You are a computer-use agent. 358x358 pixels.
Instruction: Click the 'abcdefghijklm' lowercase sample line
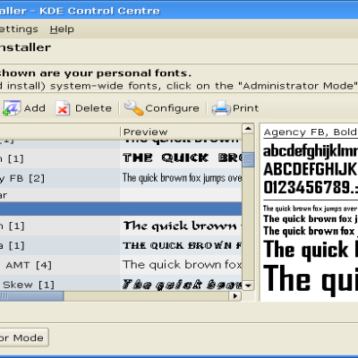click(311, 151)
